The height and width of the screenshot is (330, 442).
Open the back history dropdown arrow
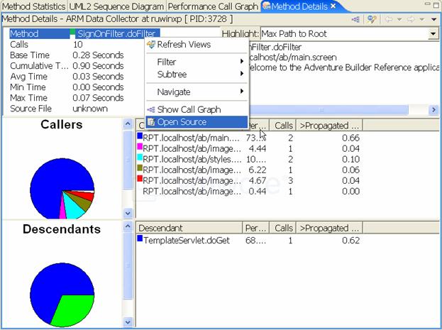point(399,19)
